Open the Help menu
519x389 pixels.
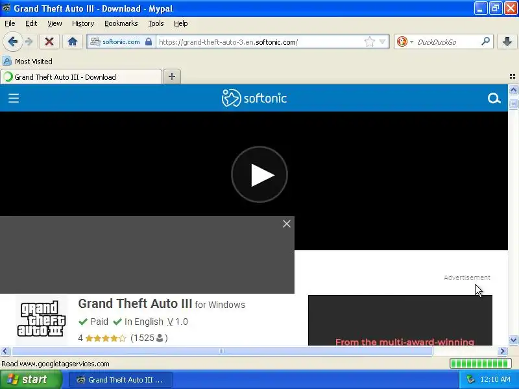[181, 23]
